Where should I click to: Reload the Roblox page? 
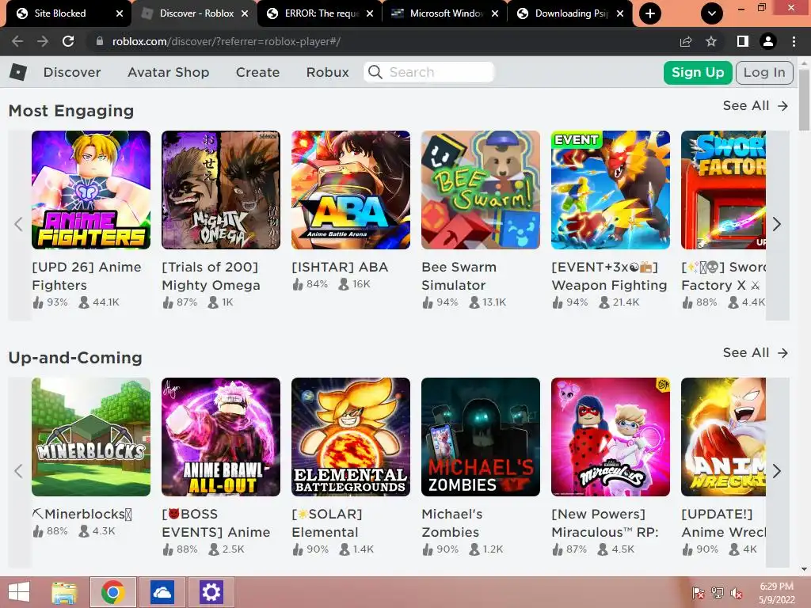click(68, 41)
